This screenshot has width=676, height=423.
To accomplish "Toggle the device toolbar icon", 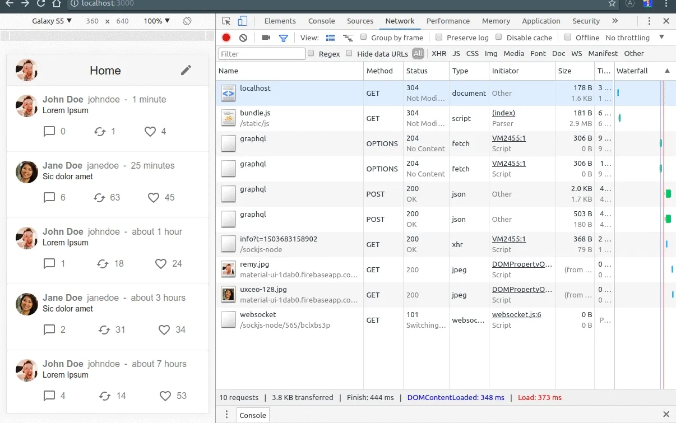I will pos(243,21).
